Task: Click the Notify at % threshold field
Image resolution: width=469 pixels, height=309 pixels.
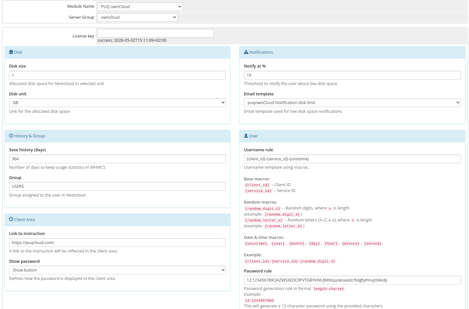Action: [352, 75]
